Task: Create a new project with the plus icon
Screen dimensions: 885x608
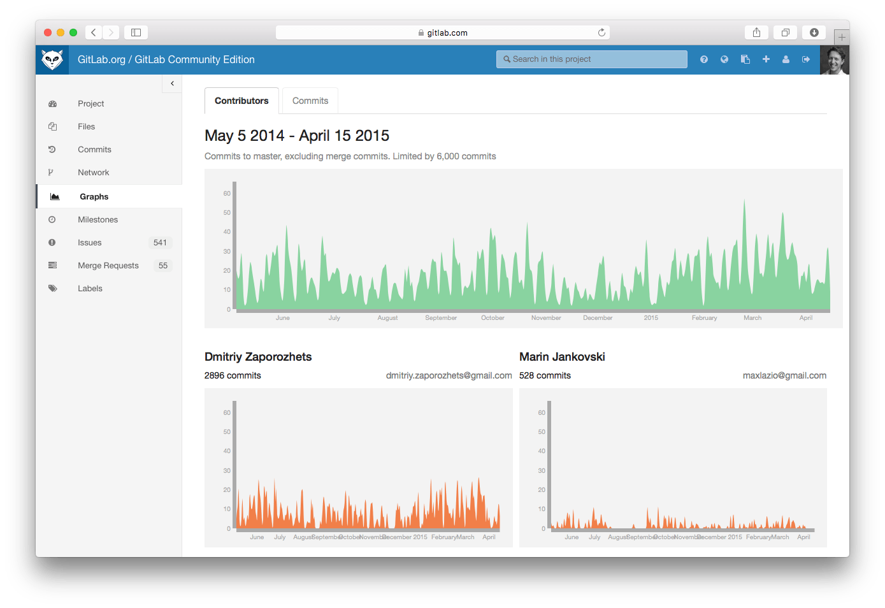Action: pyautogui.click(x=766, y=59)
